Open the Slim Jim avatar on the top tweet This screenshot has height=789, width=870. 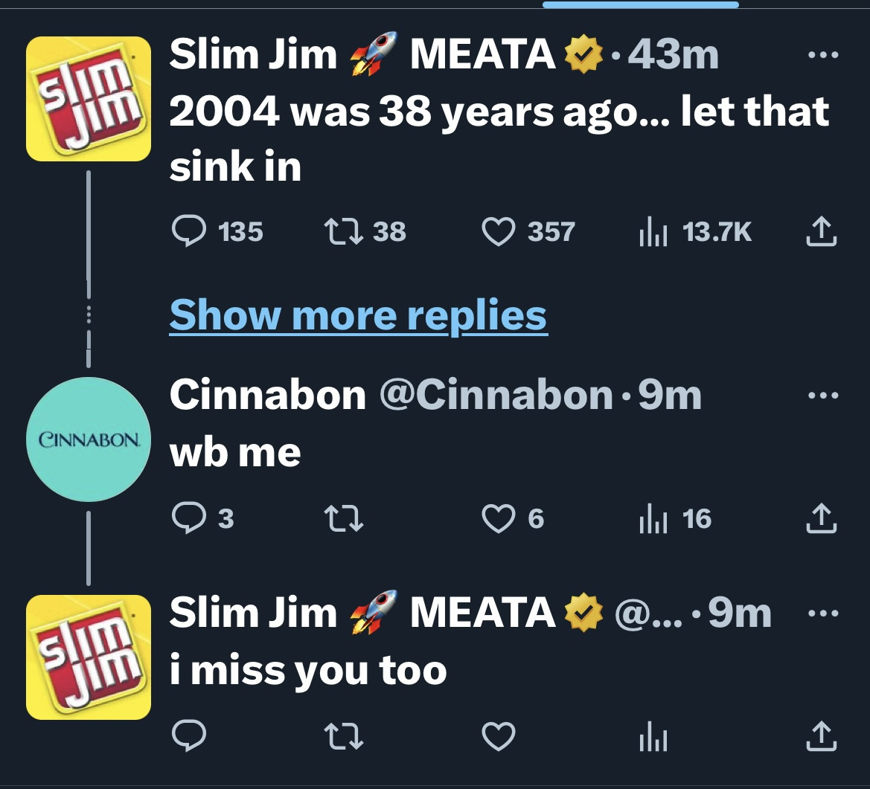89,99
